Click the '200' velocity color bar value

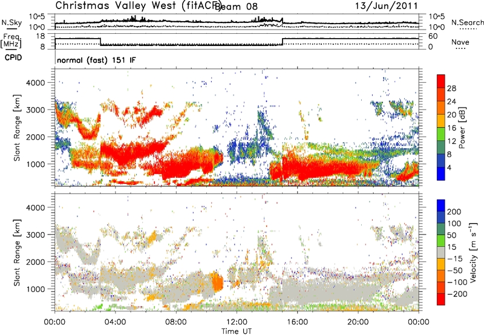click(454, 212)
